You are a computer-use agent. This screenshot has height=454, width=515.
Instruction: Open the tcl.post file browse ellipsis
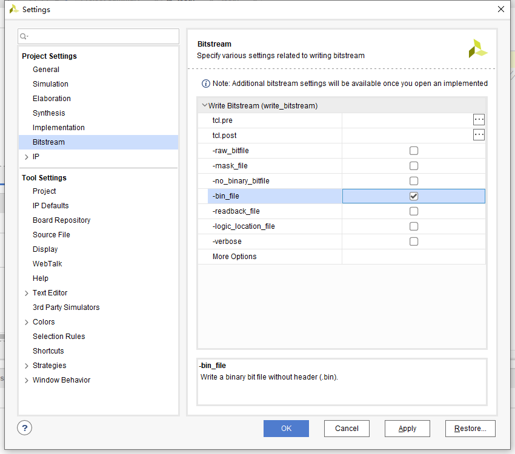(x=479, y=134)
